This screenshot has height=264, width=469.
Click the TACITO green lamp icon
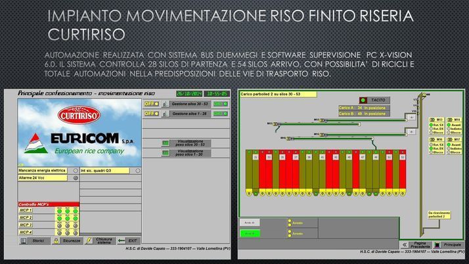click(363, 100)
